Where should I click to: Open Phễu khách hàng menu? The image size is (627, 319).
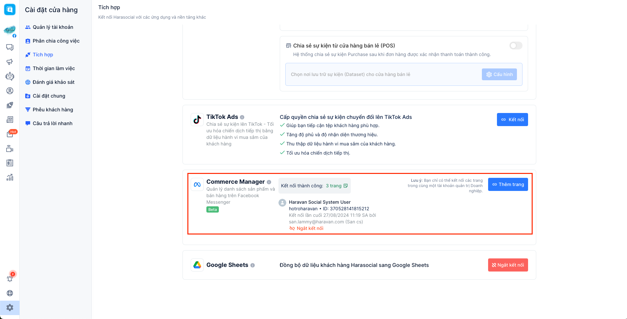(52, 110)
